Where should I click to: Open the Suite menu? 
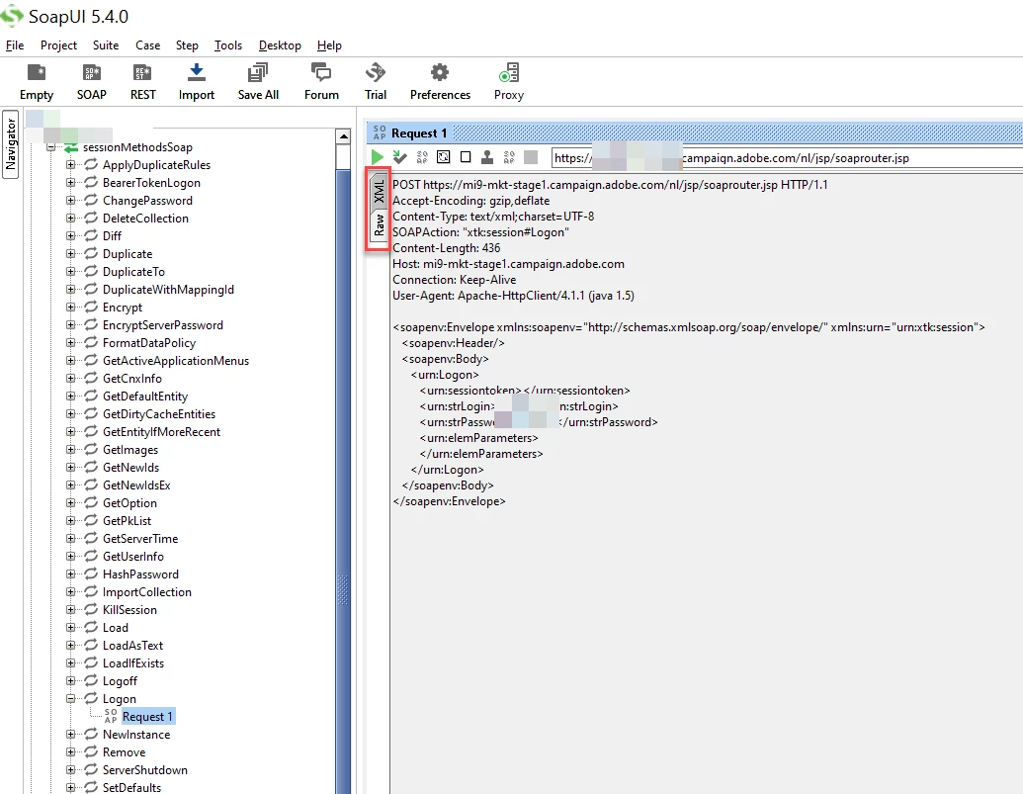click(106, 45)
